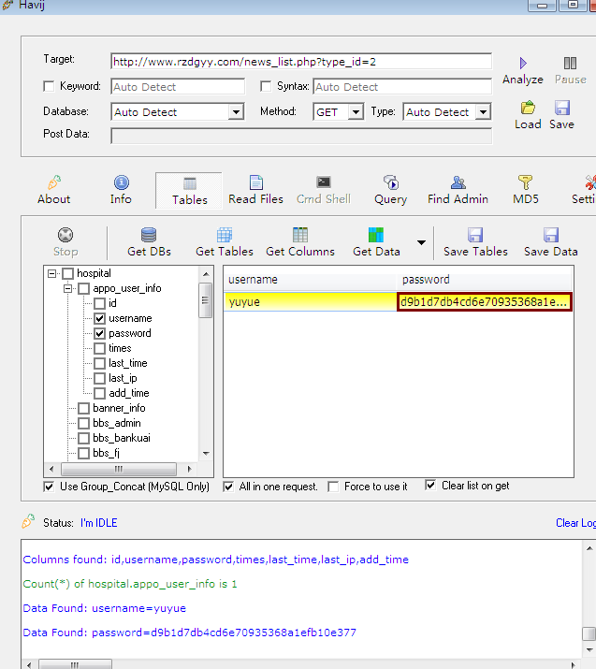Click the Analyze play icon

tap(523, 63)
